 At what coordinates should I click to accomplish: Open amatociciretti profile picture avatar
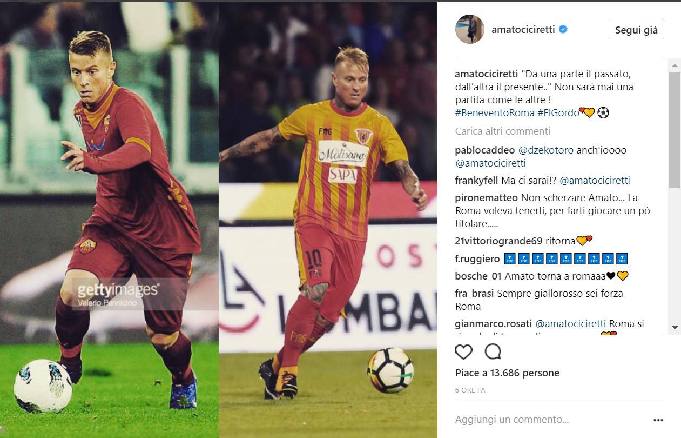(x=470, y=29)
